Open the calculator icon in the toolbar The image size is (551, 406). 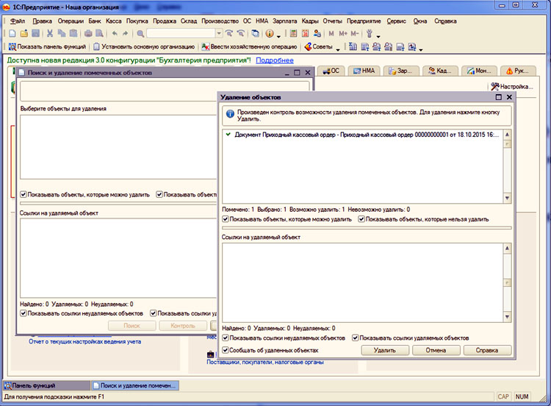[293, 33]
